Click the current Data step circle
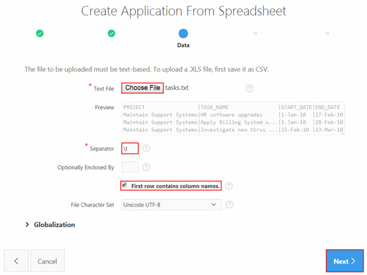367x275 pixels. coord(183,34)
